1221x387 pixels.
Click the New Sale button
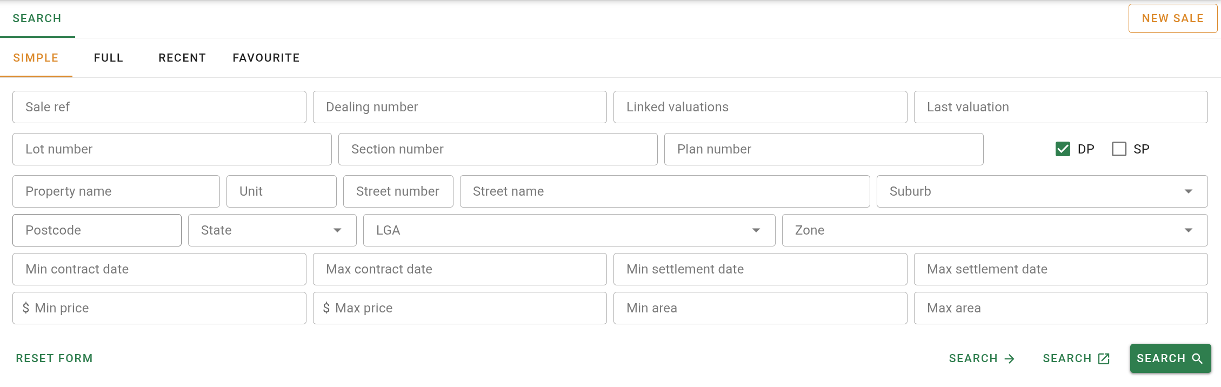tap(1173, 18)
